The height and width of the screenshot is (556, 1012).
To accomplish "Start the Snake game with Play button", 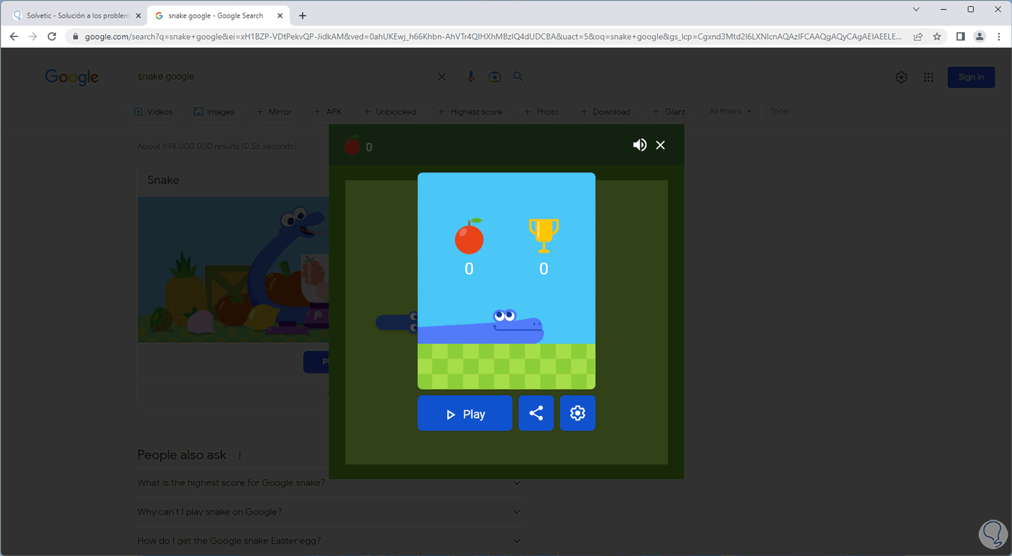I will tap(465, 413).
